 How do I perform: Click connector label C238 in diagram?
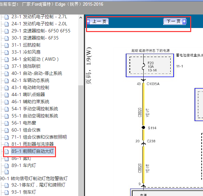(151, 141)
